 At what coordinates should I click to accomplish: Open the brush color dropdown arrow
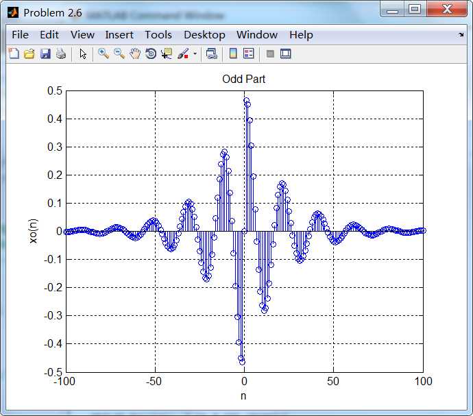[x=195, y=54]
